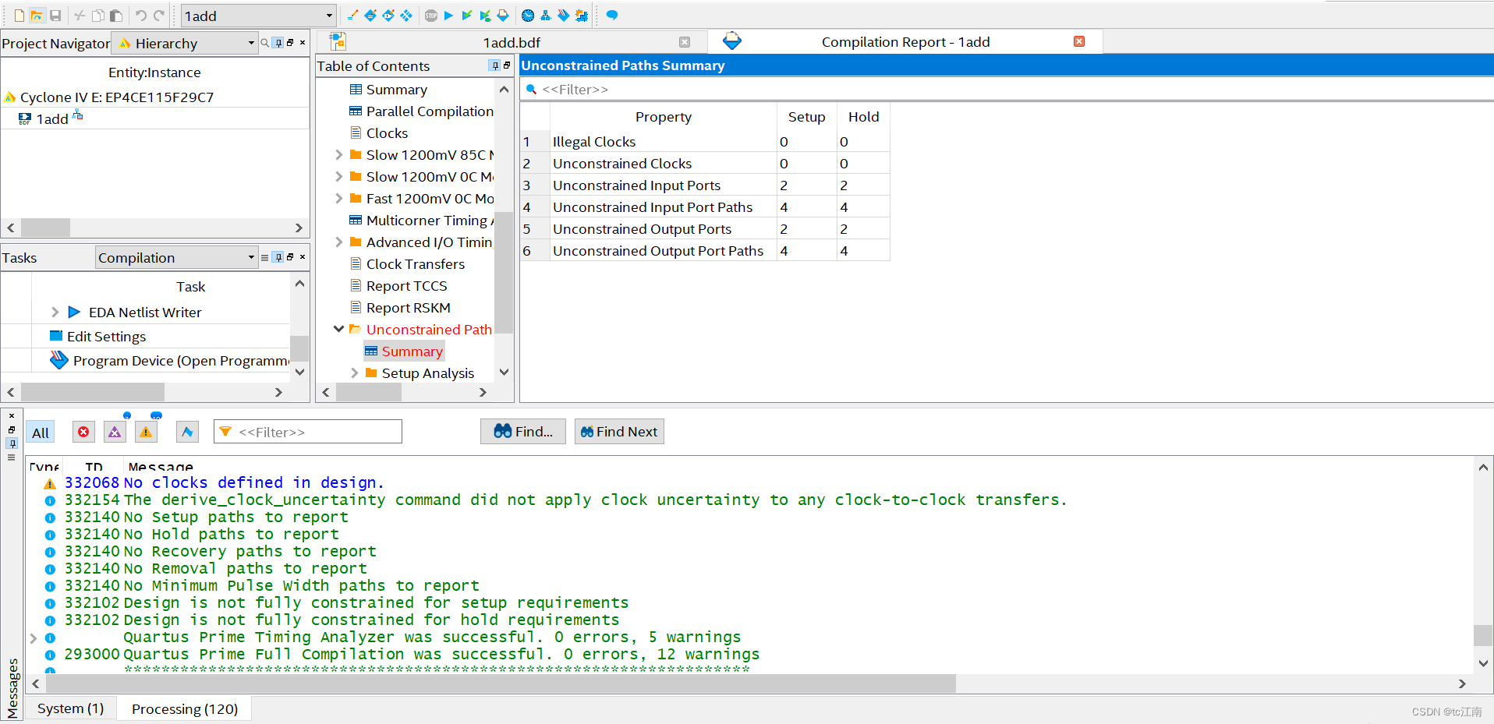Open Platform Designer toolbar icon
This screenshot has height=724, width=1494.
[581, 16]
